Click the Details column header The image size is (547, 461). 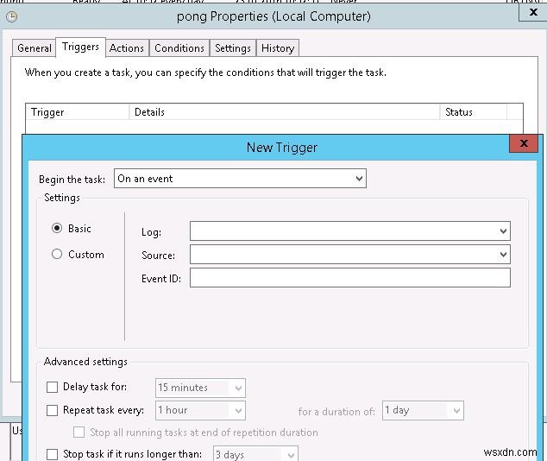285,112
